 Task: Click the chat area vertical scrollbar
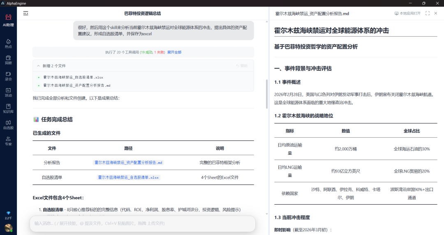click(x=267, y=94)
